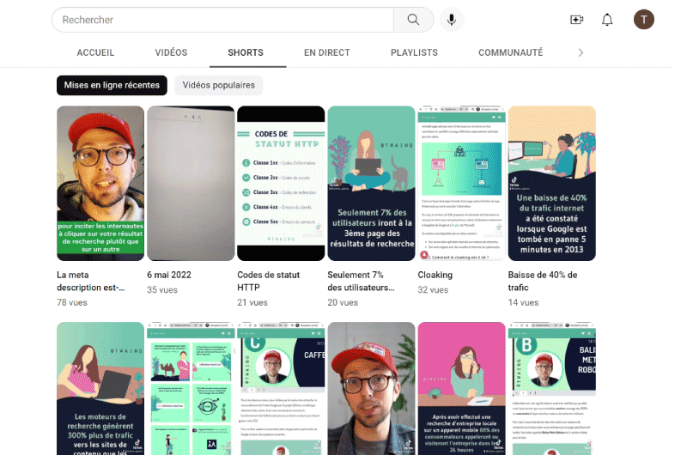Select the Mises en ligne récentes filter
The image size is (687, 455).
click(112, 85)
